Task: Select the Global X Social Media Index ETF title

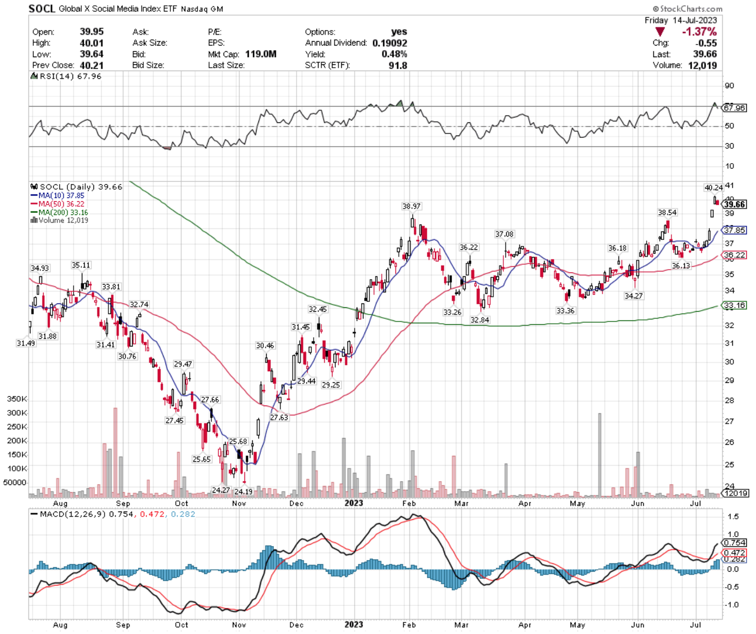Action: coord(119,9)
